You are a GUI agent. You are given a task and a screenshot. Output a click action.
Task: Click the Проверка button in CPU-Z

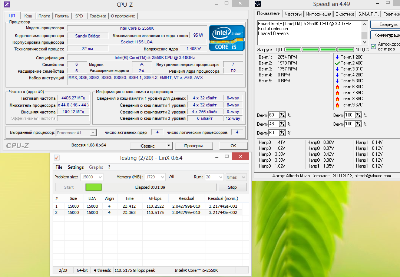tap(194, 146)
